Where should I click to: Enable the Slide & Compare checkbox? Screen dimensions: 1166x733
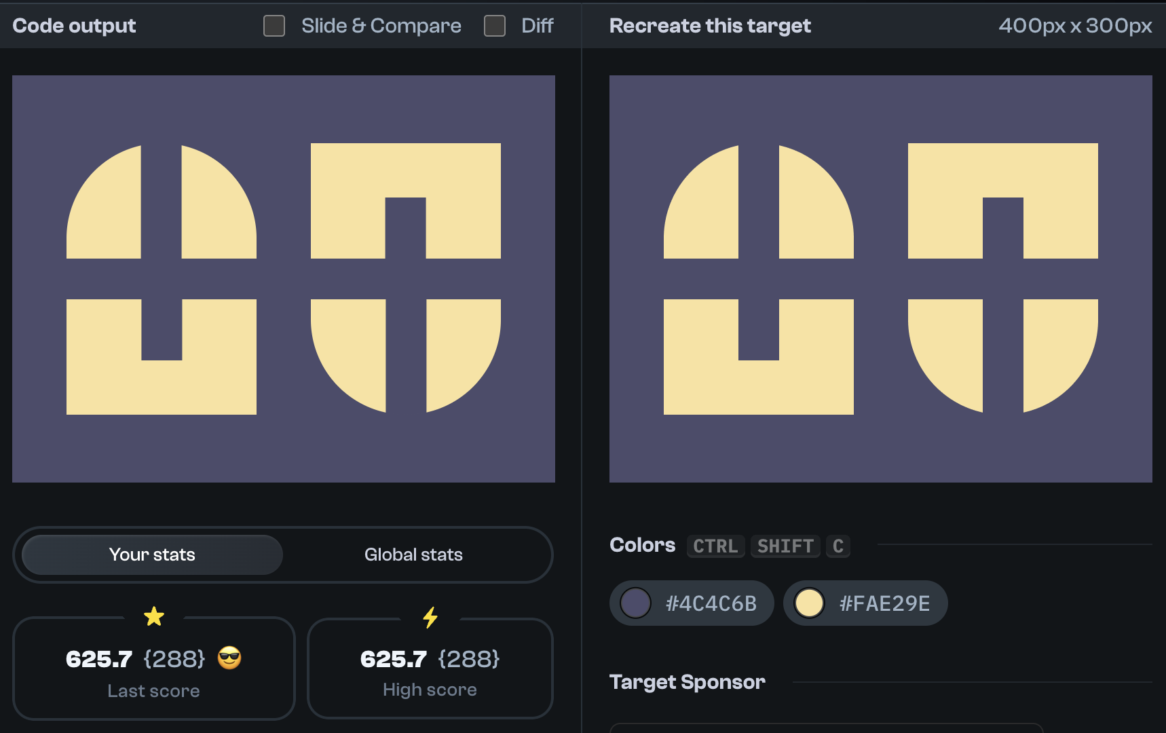pos(274,26)
